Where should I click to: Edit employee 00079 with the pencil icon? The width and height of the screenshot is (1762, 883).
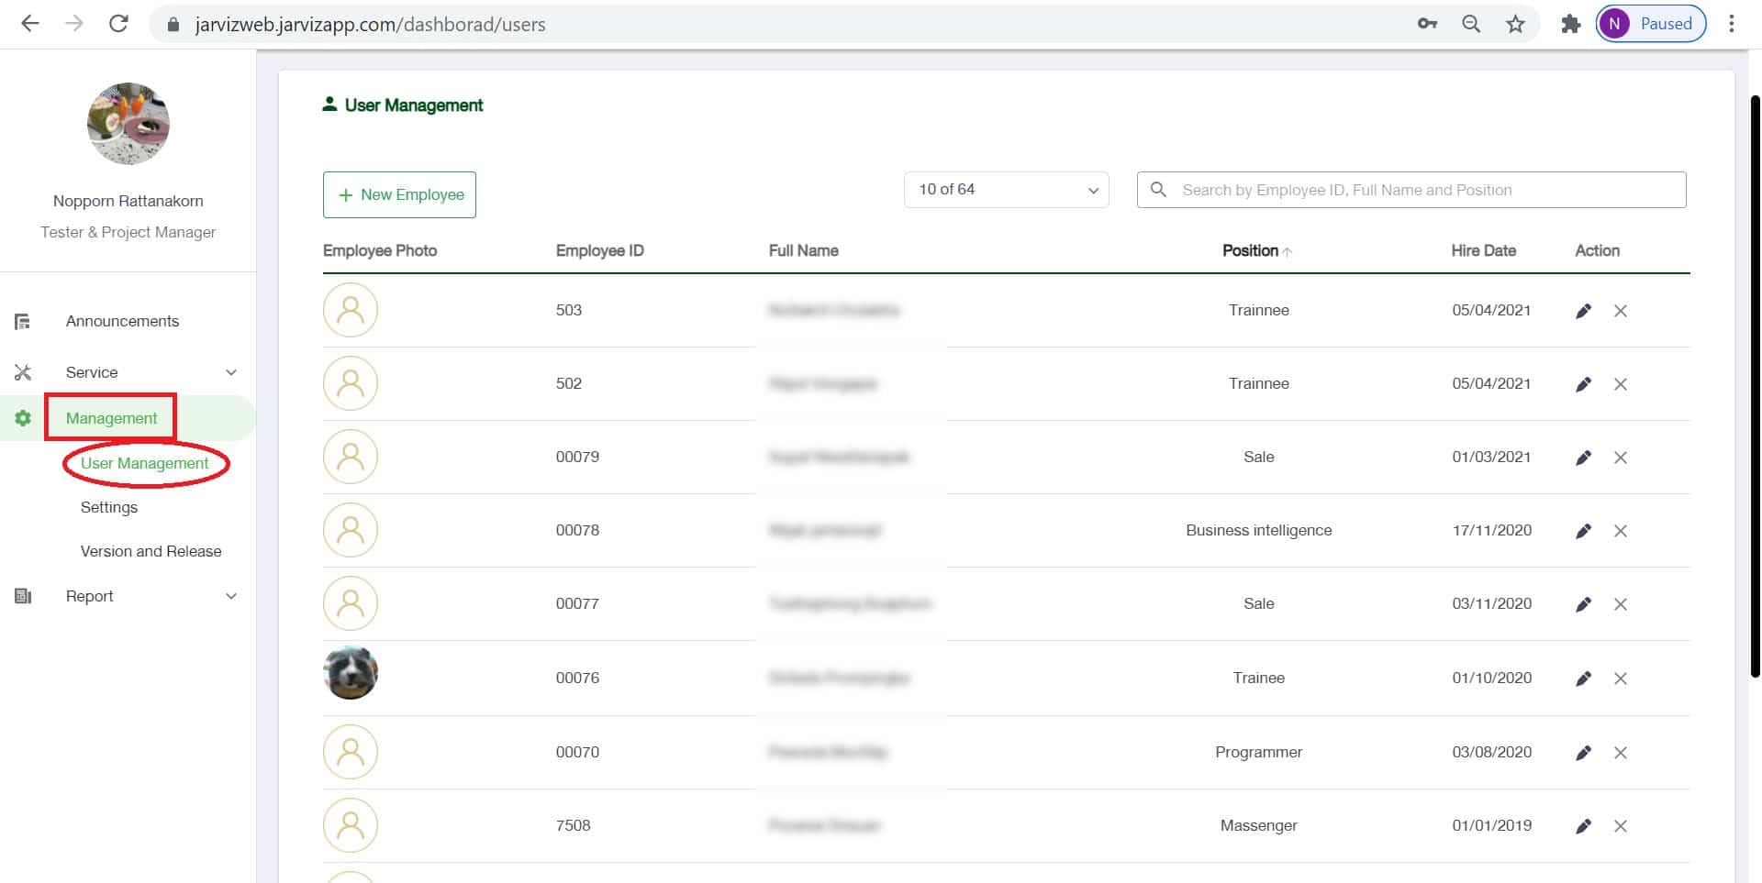tap(1583, 458)
